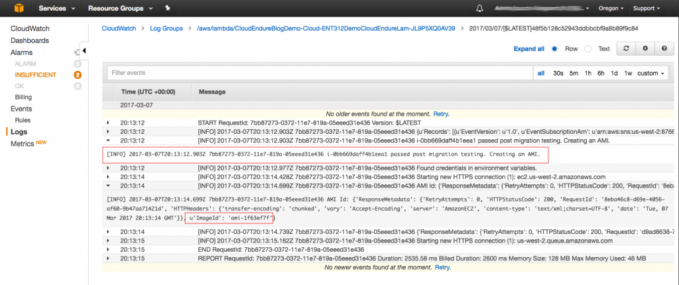This screenshot has height=285, width=679.
Task: Open the Oregon region dropdown
Action: coord(611,8)
